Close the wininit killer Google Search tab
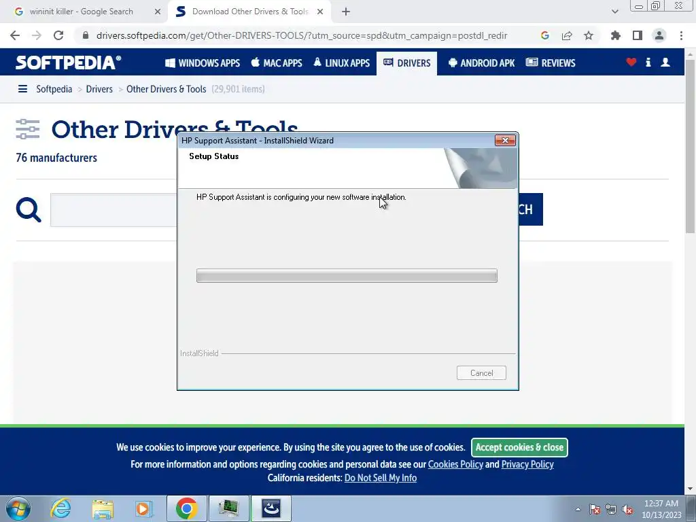696x522 pixels. [158, 12]
